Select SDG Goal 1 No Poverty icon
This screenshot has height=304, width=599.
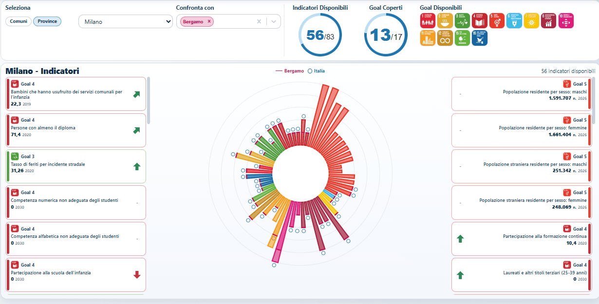click(428, 21)
